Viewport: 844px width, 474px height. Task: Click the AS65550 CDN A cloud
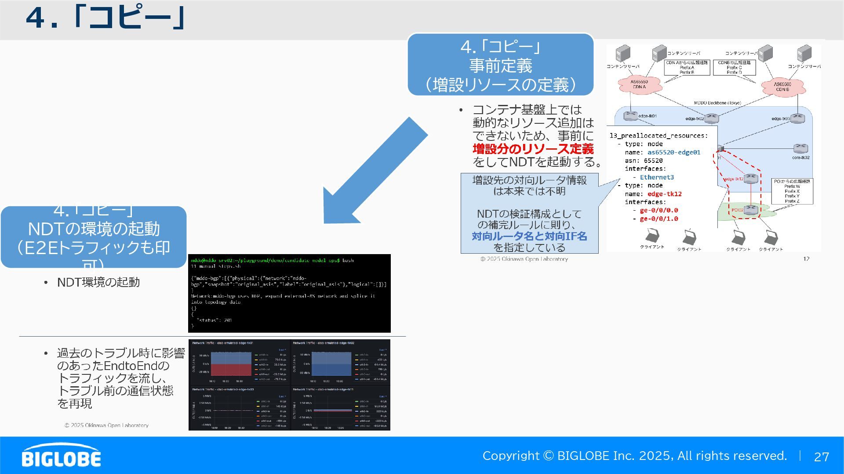[639, 84]
